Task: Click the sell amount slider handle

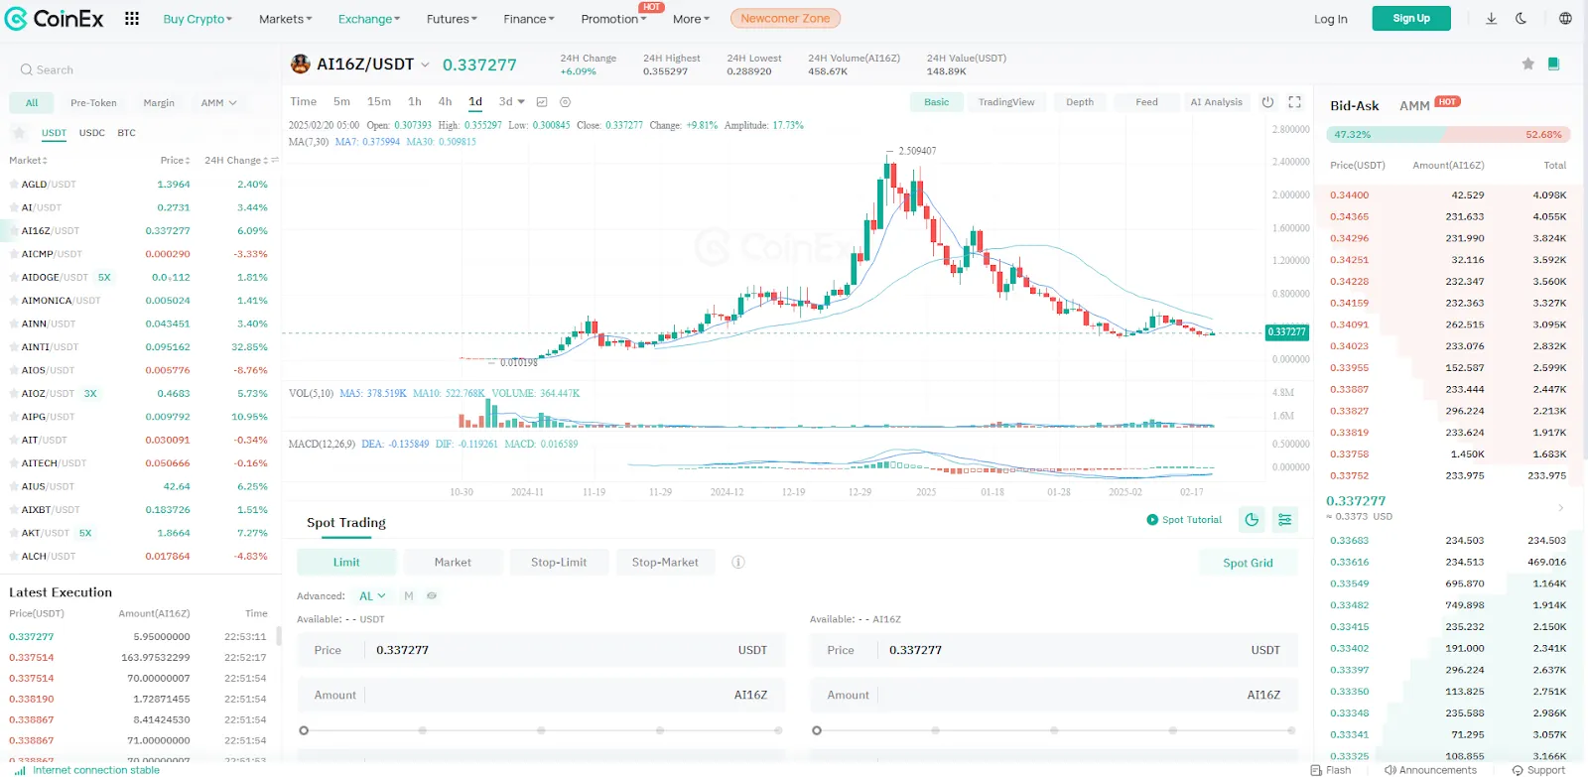Action: (817, 730)
